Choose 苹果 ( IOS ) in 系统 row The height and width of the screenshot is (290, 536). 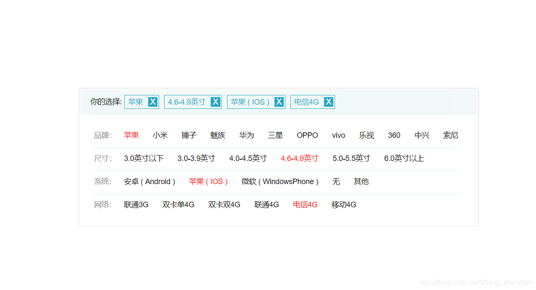(x=208, y=182)
